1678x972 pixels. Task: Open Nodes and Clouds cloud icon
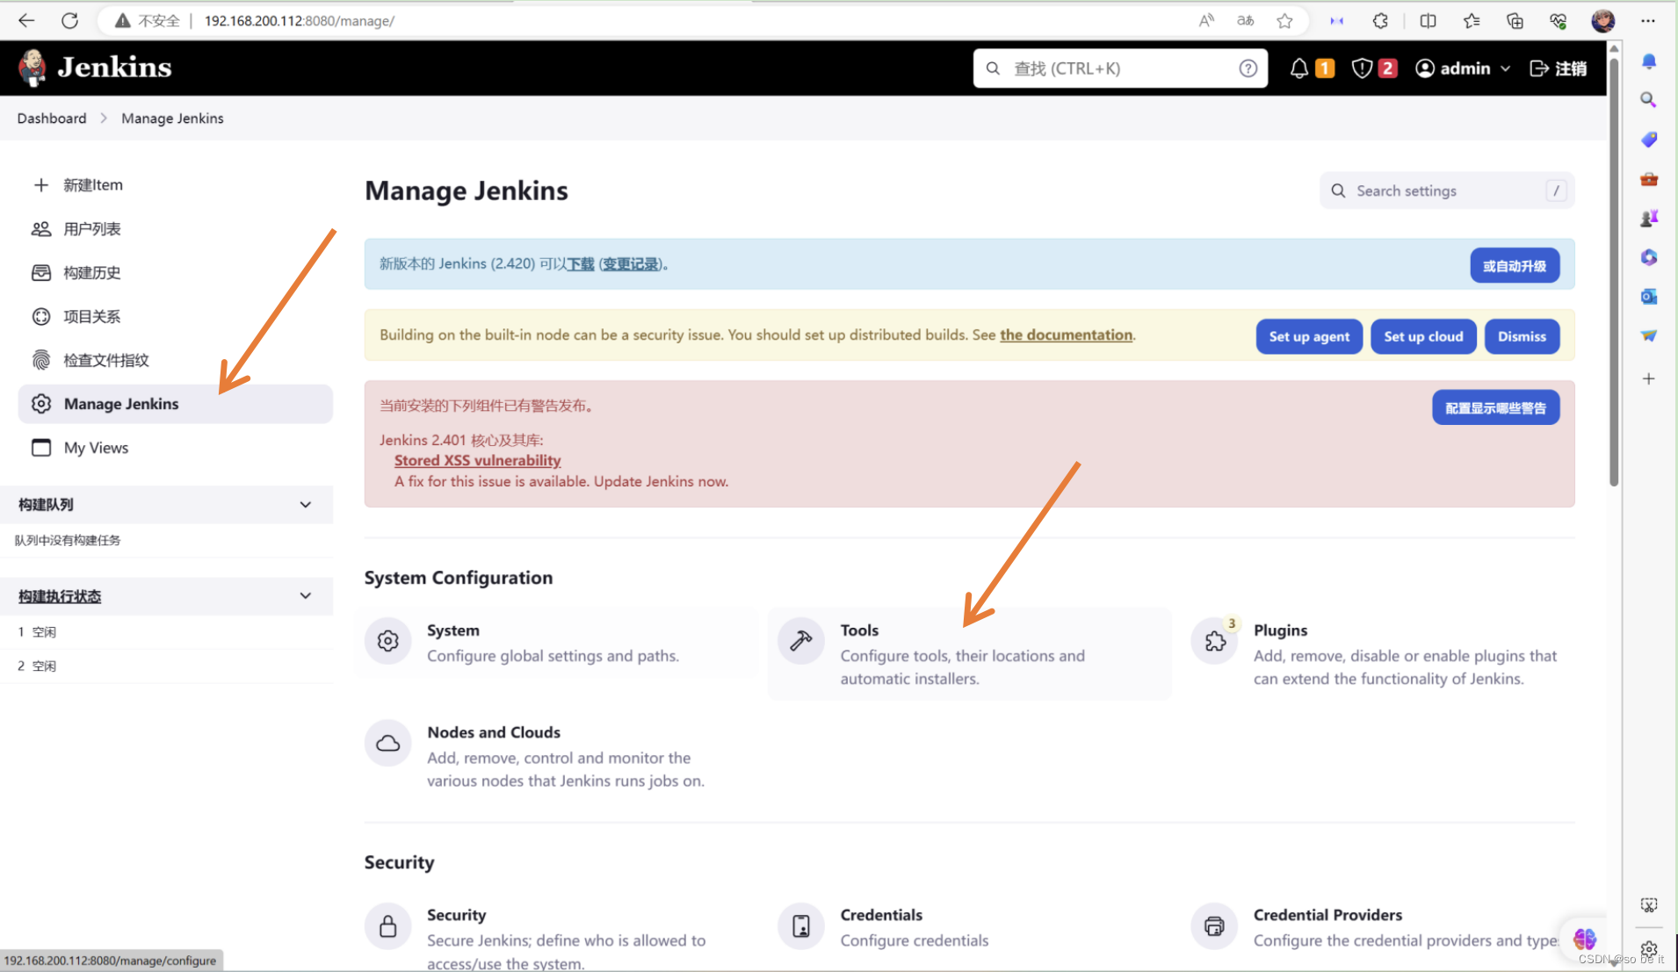387,743
